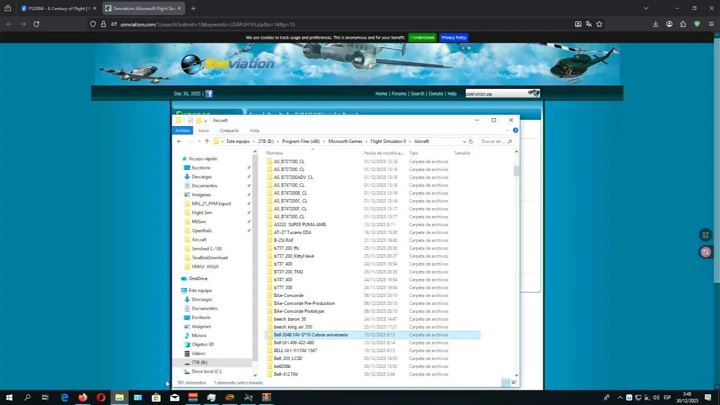Open browser list all tabs dropdown

(x=646, y=8)
